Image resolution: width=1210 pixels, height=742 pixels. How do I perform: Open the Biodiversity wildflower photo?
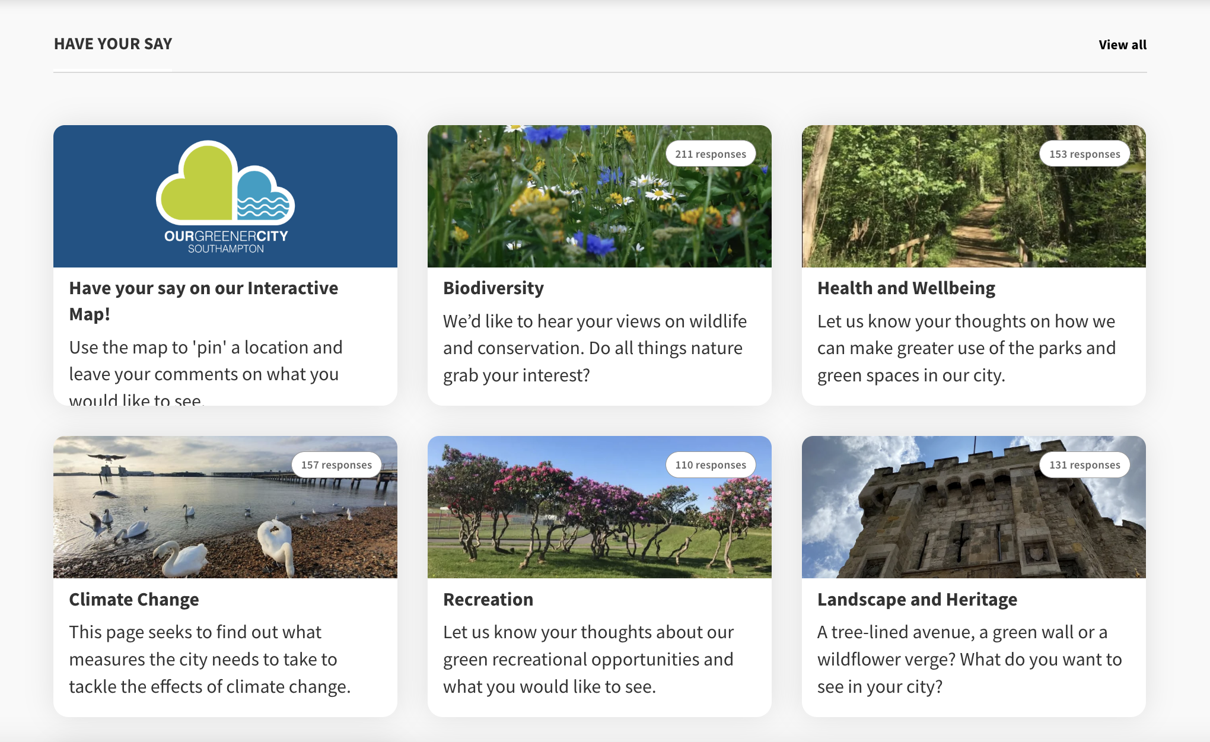[x=599, y=196]
